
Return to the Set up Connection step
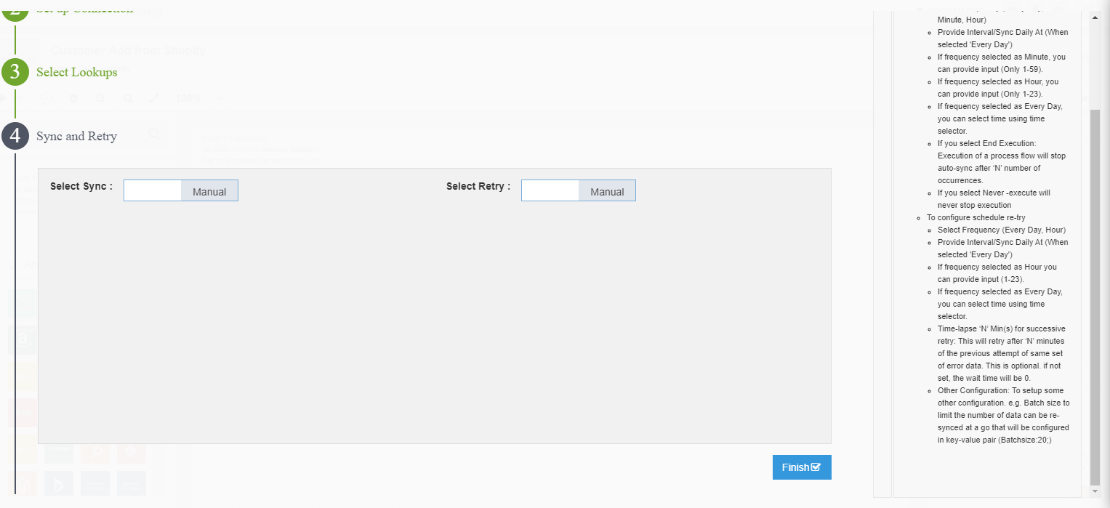click(84, 9)
